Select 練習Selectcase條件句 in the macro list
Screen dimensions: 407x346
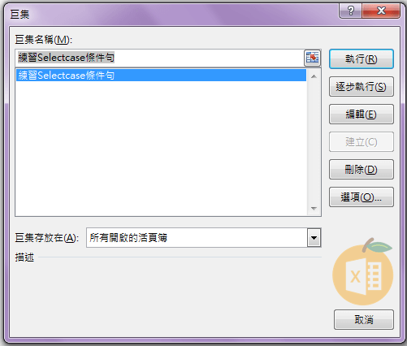pyautogui.click(x=161, y=76)
